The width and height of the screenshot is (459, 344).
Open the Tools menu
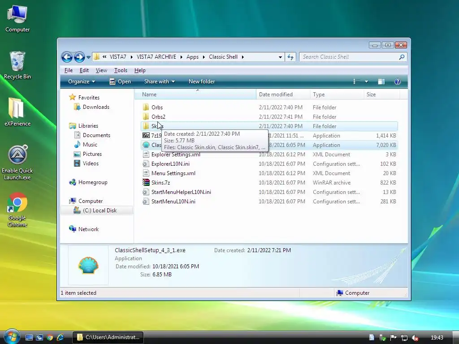(x=121, y=70)
